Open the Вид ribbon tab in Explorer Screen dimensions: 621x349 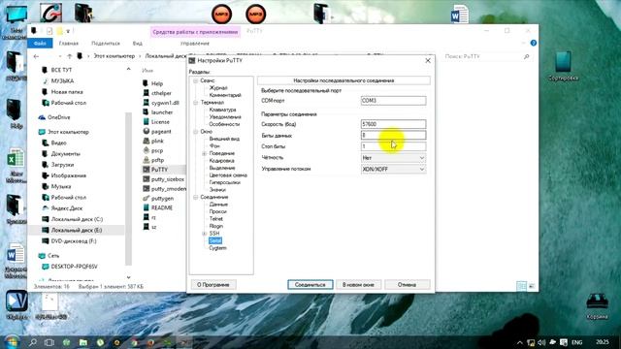tap(138, 43)
